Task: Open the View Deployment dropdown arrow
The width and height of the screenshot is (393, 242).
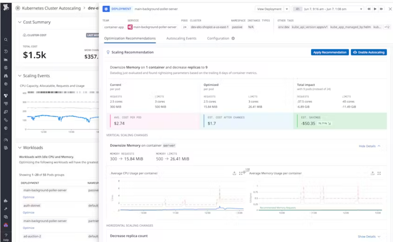Action: 287,9
